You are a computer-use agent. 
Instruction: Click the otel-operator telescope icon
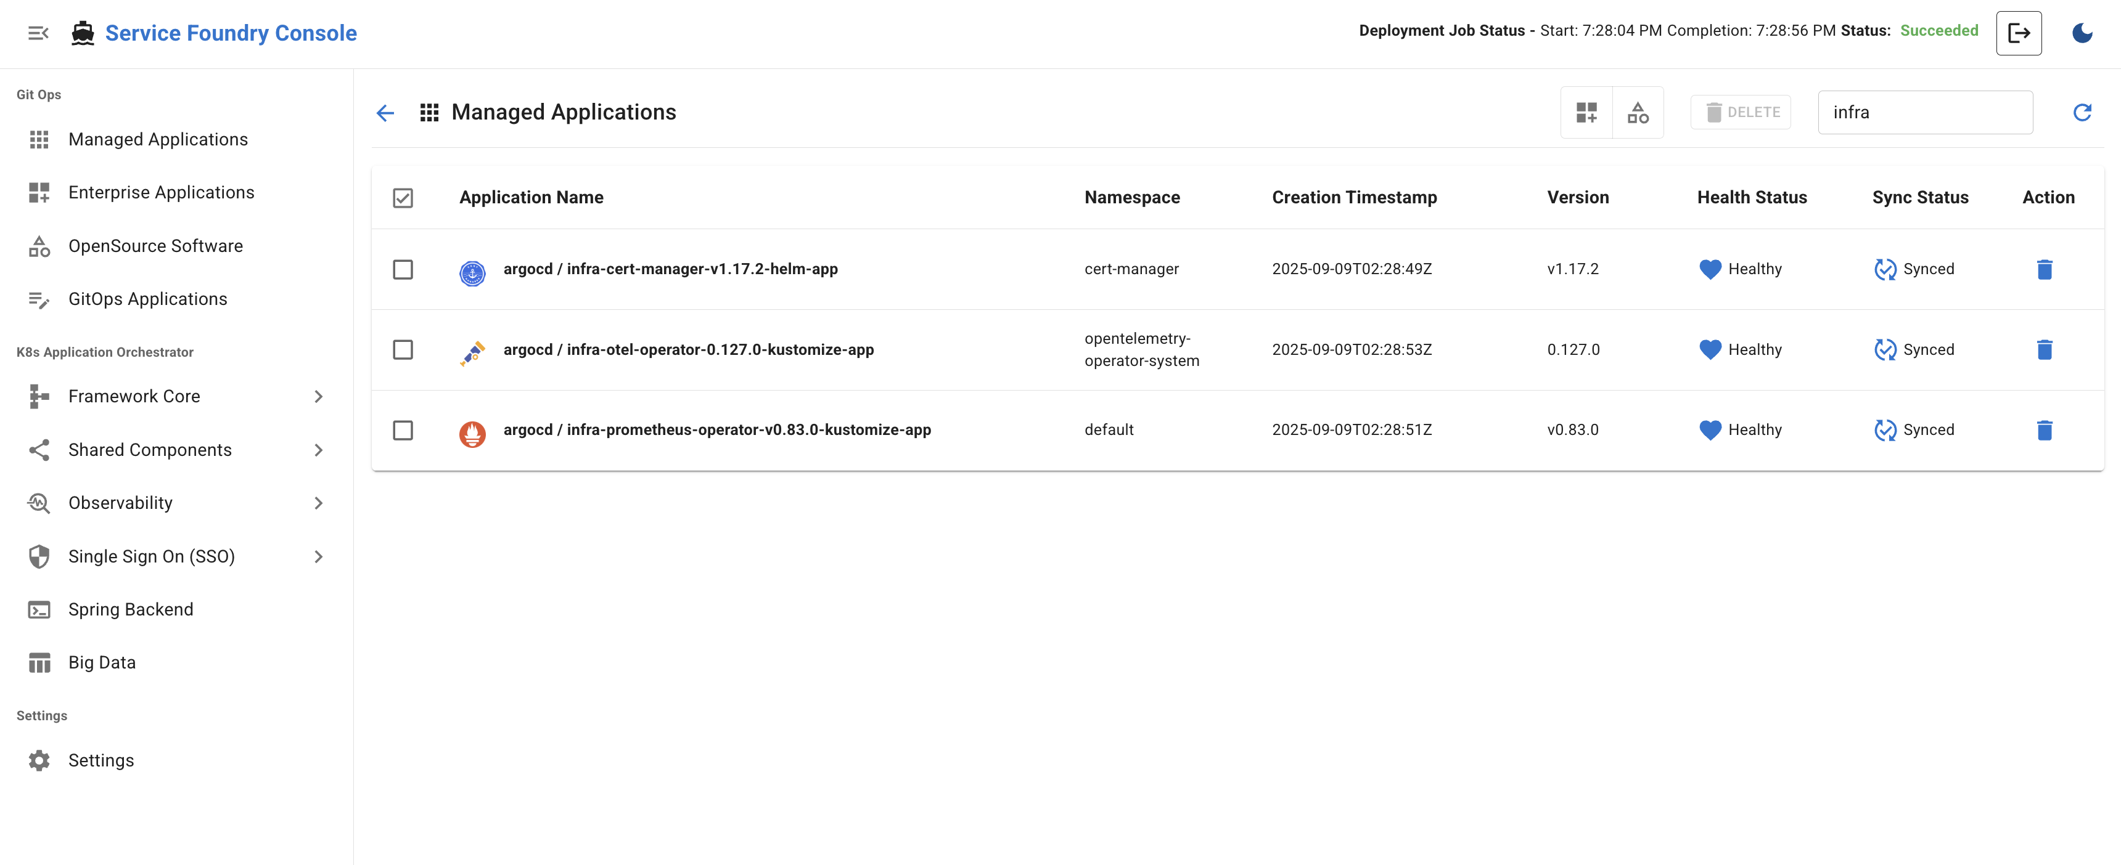pyautogui.click(x=473, y=353)
